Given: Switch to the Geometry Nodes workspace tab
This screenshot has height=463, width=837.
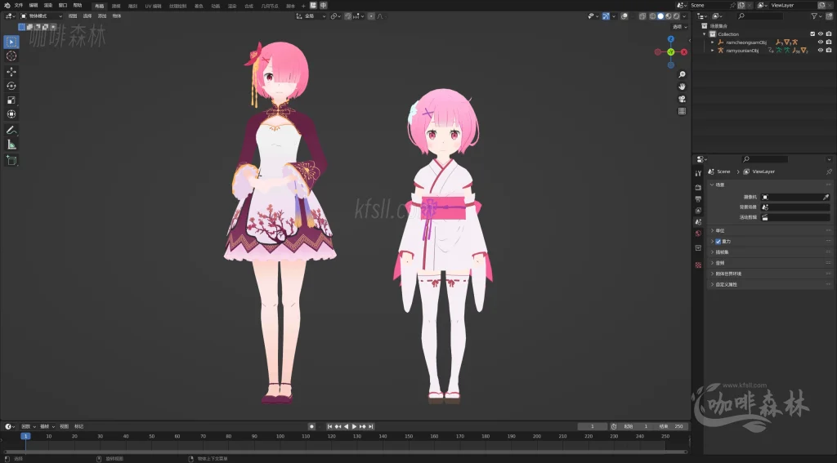Looking at the screenshot, I should click(x=270, y=6).
